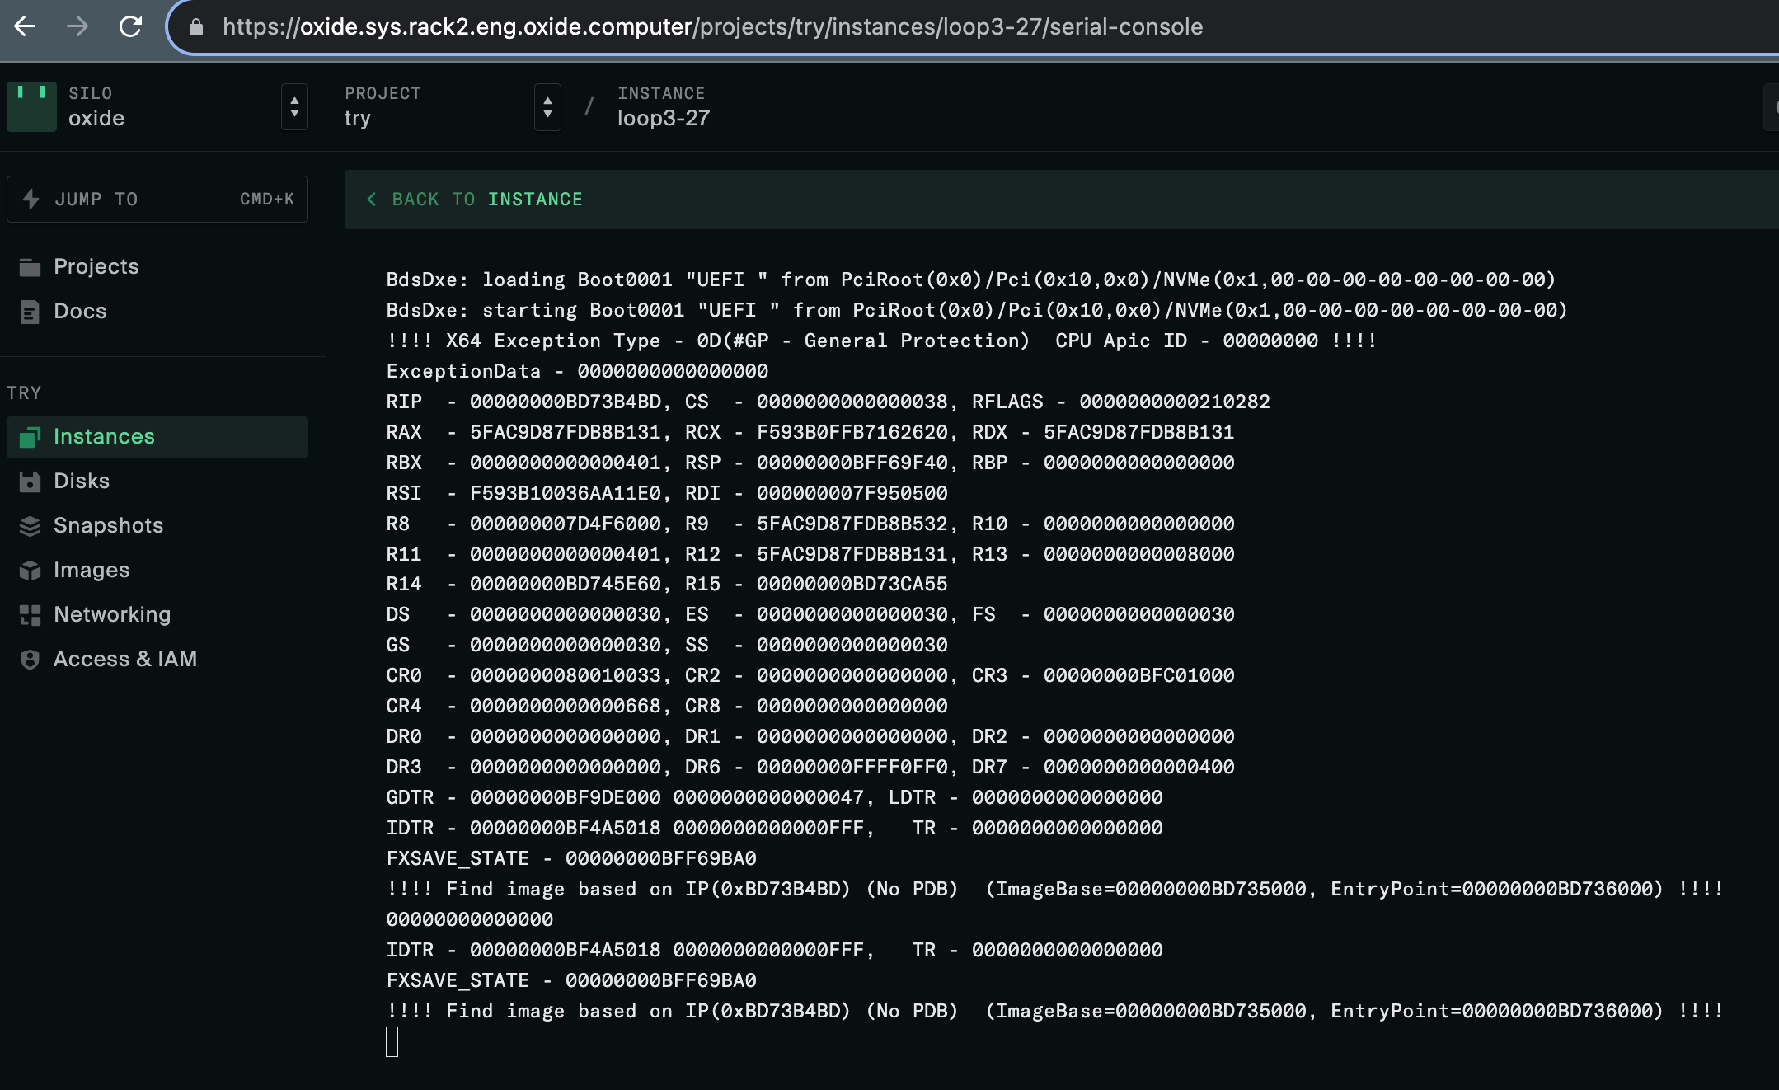Click the site security padlock
The height and width of the screenshot is (1090, 1779).
point(195,26)
